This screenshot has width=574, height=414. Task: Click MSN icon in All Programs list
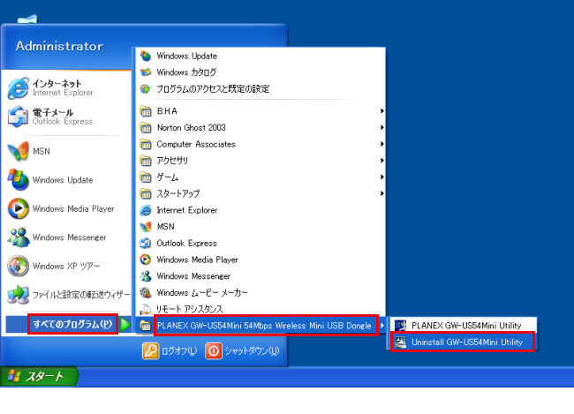(x=146, y=227)
